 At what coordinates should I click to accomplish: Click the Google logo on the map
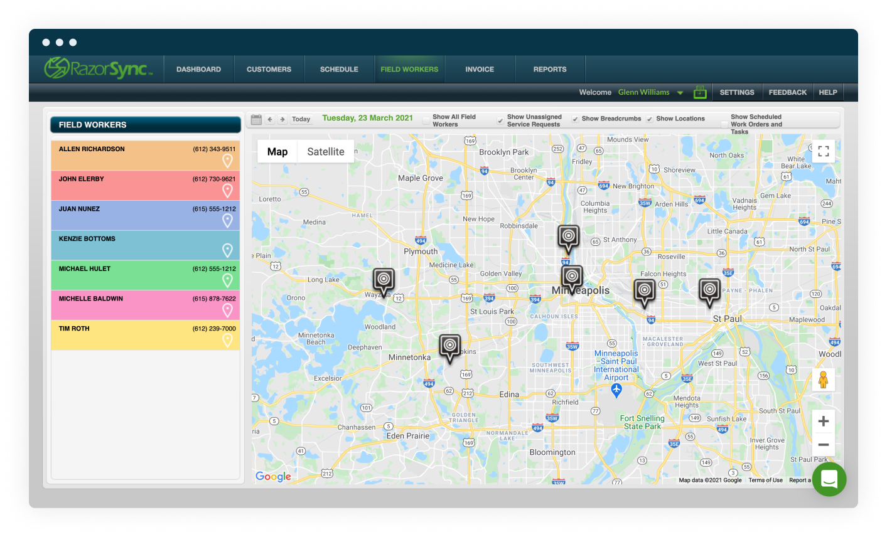pyautogui.click(x=274, y=477)
